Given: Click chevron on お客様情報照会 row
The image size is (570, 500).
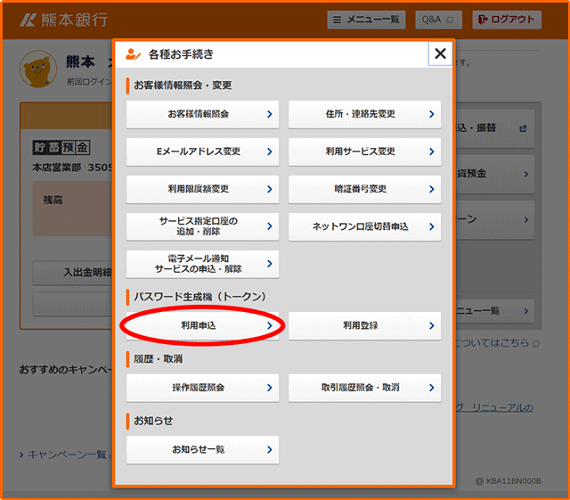Looking at the screenshot, I should point(269,114).
